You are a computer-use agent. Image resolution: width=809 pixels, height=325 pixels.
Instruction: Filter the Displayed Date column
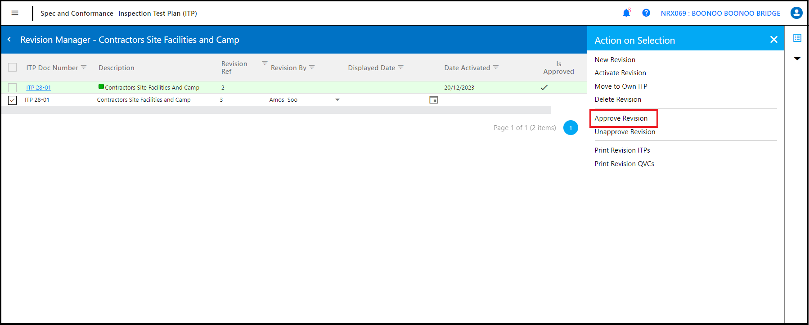(x=400, y=67)
